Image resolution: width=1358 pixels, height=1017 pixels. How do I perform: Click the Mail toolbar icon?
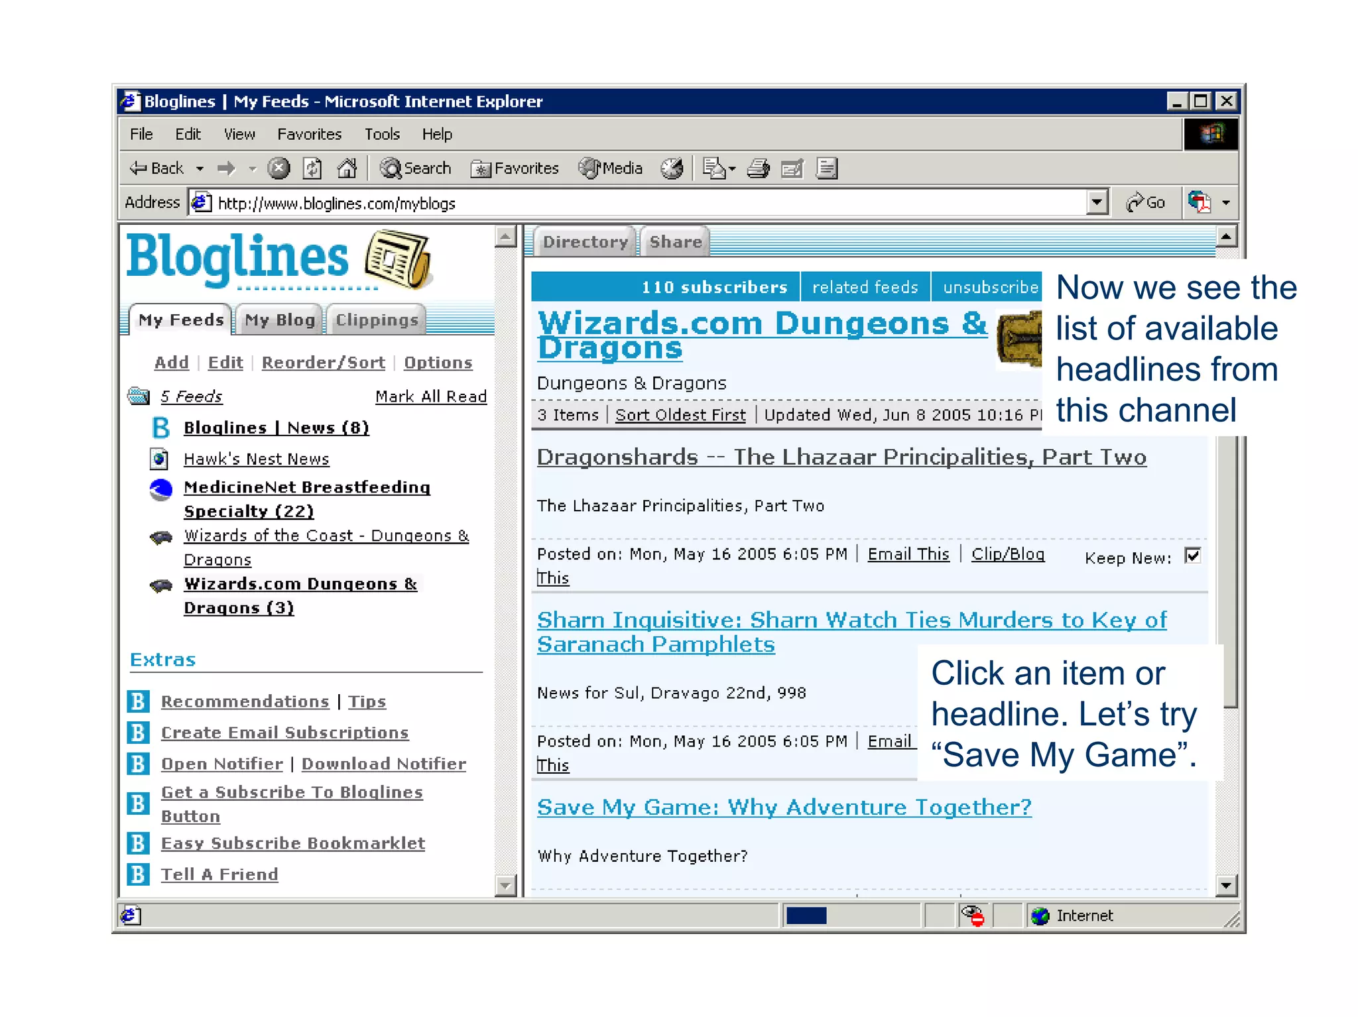coord(714,168)
